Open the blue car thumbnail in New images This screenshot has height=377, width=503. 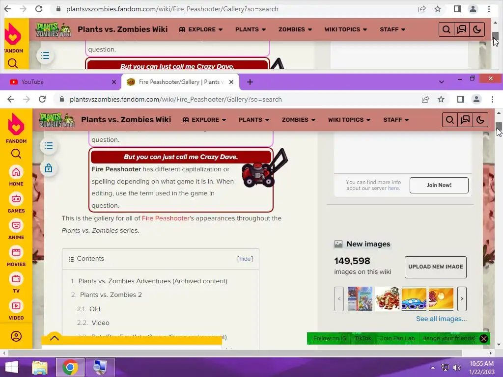(414, 299)
